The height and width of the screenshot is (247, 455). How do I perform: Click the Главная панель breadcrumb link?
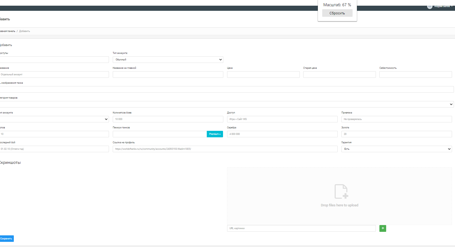tap(8, 31)
